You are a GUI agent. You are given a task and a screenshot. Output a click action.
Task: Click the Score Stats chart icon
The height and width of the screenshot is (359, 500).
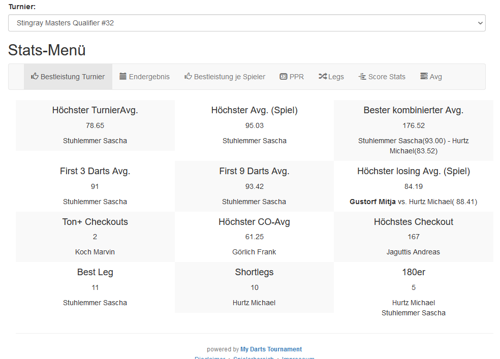[362, 77]
